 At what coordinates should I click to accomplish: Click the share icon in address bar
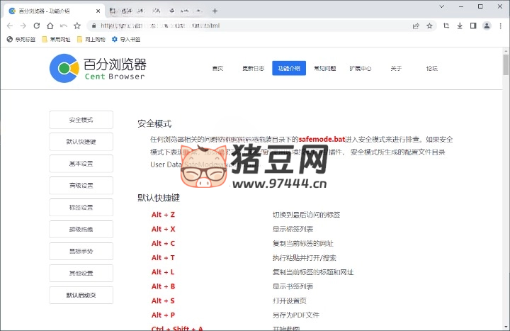(416, 26)
